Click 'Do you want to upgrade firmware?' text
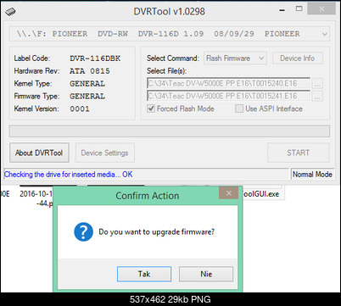Screen dimensions: 341x306 coord(157,232)
